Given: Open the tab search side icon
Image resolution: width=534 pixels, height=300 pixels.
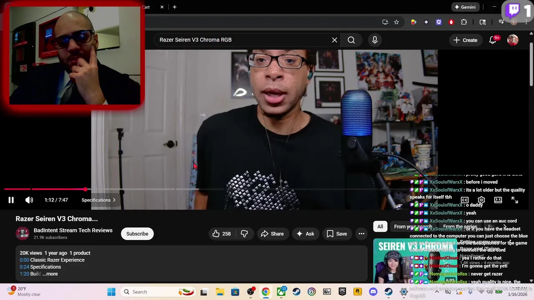Looking at the screenshot, I should click(x=483, y=22).
